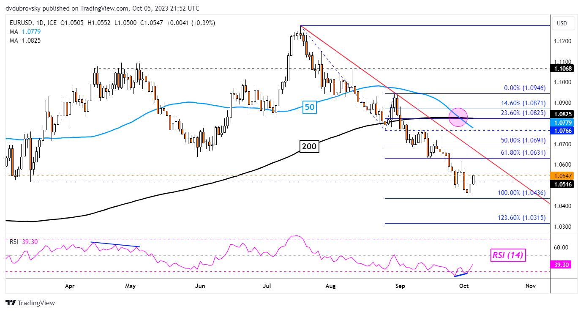Click the RSI (14) boxed label
Screen dimensions: 583x312
pos(507,255)
